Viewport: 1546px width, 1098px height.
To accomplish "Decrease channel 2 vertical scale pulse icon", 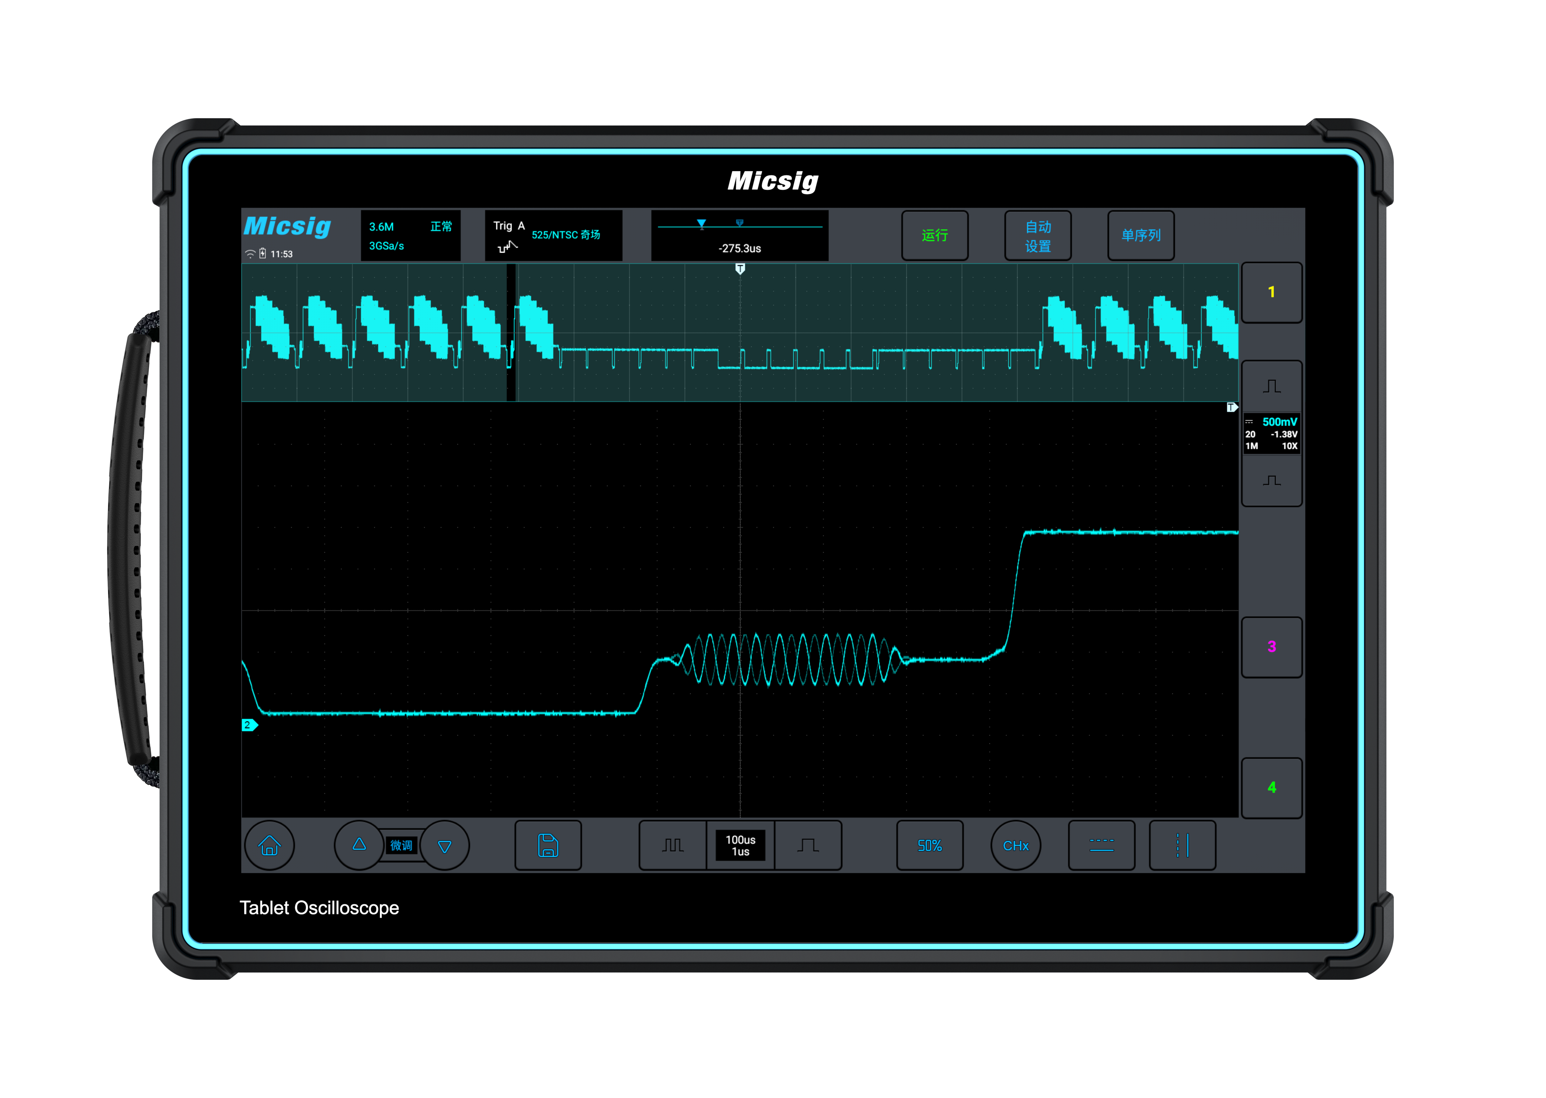I will coord(1271,481).
